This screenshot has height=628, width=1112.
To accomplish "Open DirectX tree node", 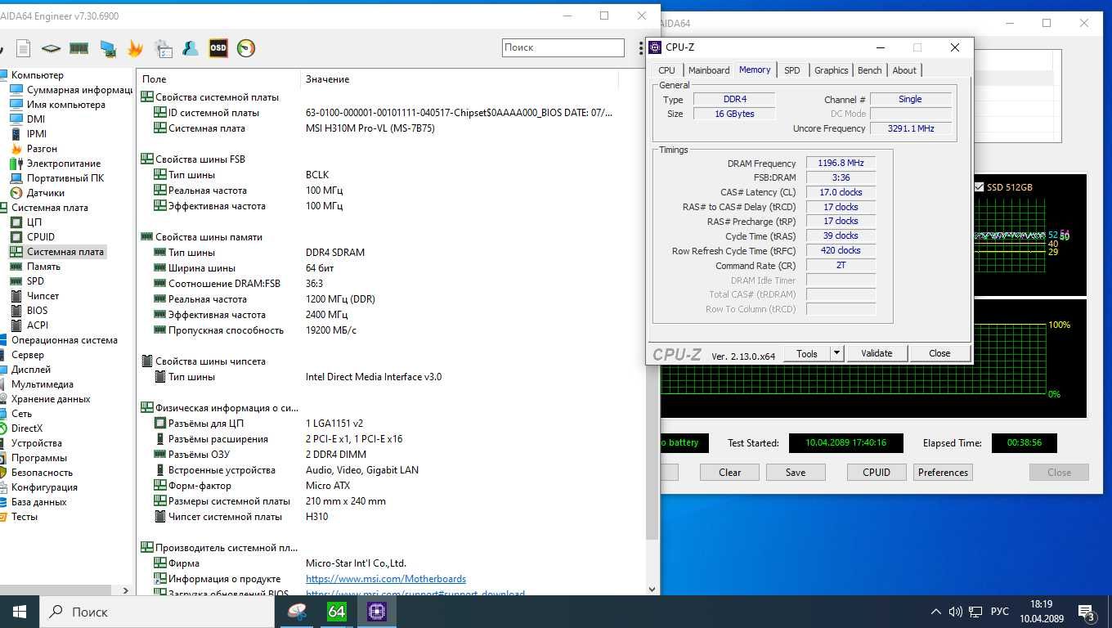I will 26,428.
